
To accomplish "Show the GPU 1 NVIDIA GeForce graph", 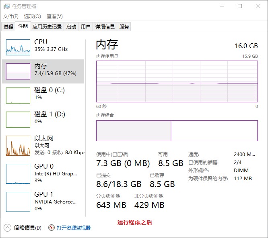I will pyautogui.click(x=18, y=201).
